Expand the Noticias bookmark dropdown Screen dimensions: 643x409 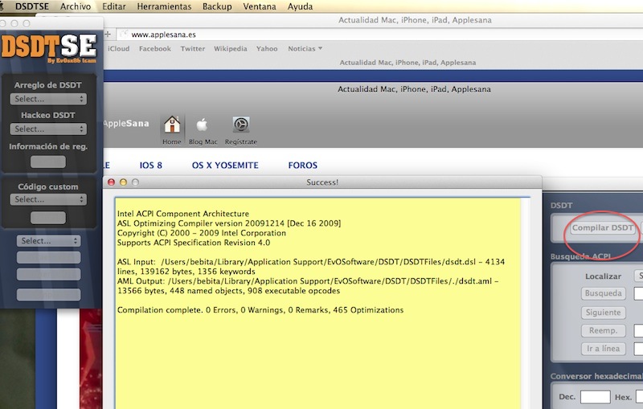click(305, 48)
